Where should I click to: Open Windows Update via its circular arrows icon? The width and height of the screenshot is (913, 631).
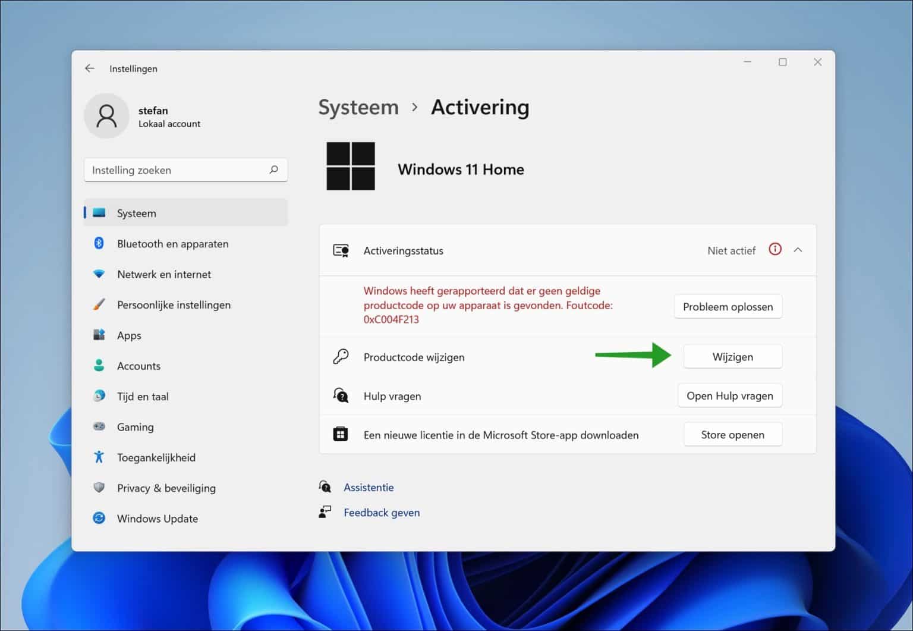pos(99,518)
